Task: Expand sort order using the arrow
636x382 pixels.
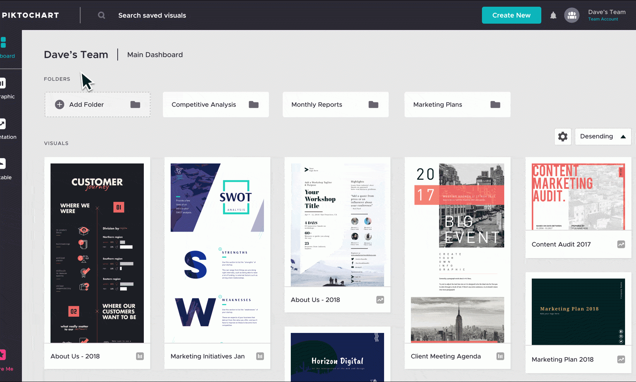Action: [623, 137]
